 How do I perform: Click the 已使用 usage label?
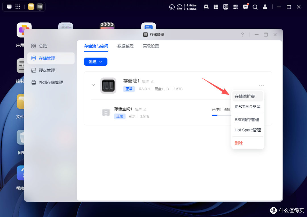coord(221,110)
